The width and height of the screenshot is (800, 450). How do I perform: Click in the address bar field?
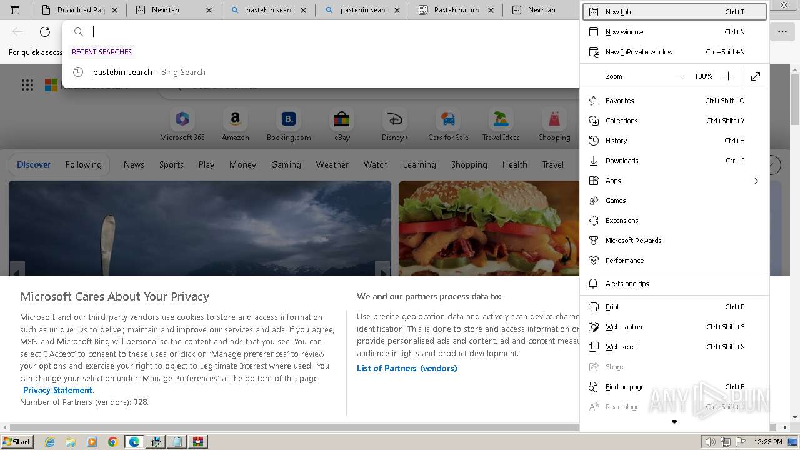coord(334,32)
